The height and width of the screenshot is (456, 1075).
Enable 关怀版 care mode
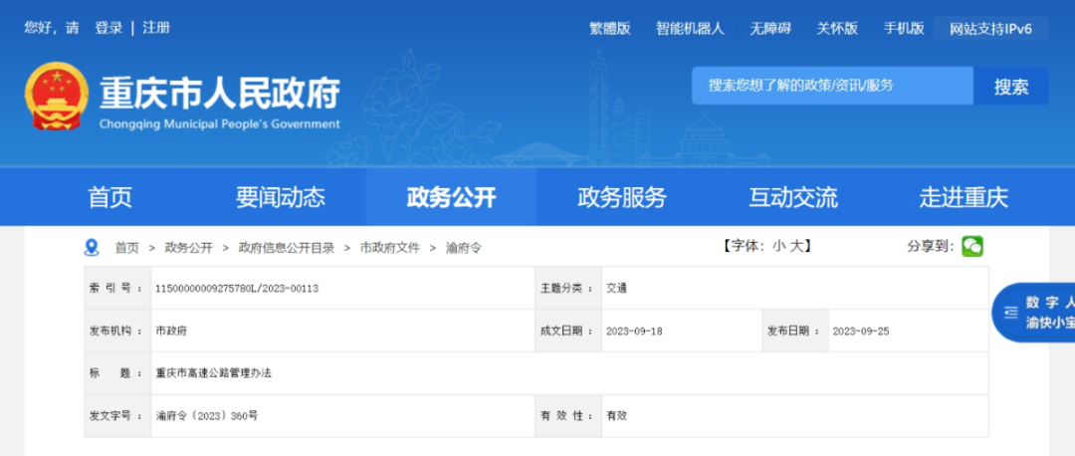[x=837, y=29]
